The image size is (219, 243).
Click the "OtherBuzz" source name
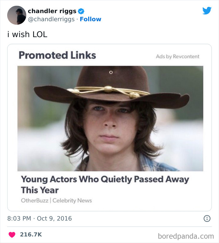(x=34, y=200)
